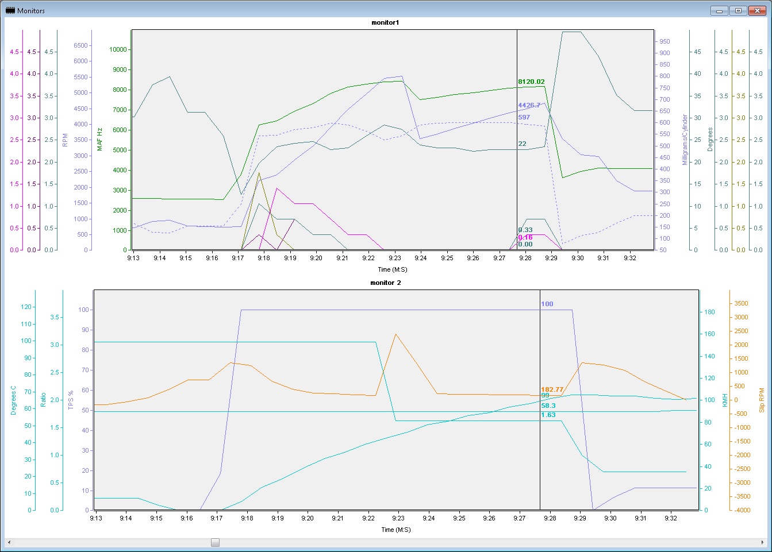
Task: Click the RPM axis label
Action: [x=65, y=140]
